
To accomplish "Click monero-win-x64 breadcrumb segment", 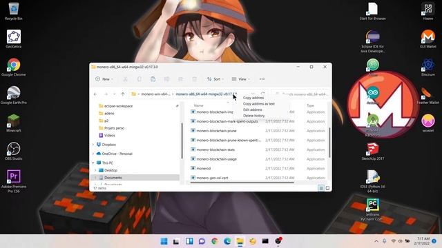I will [155, 94].
